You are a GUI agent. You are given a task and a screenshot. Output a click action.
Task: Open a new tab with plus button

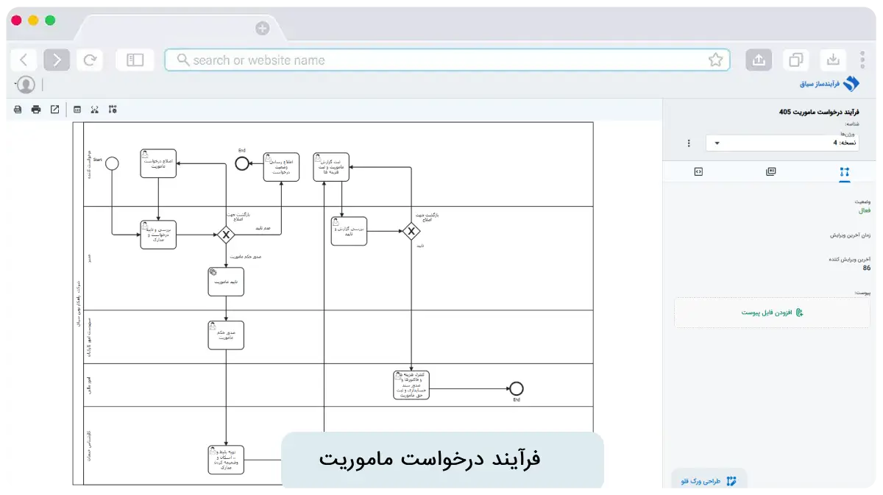click(x=262, y=29)
